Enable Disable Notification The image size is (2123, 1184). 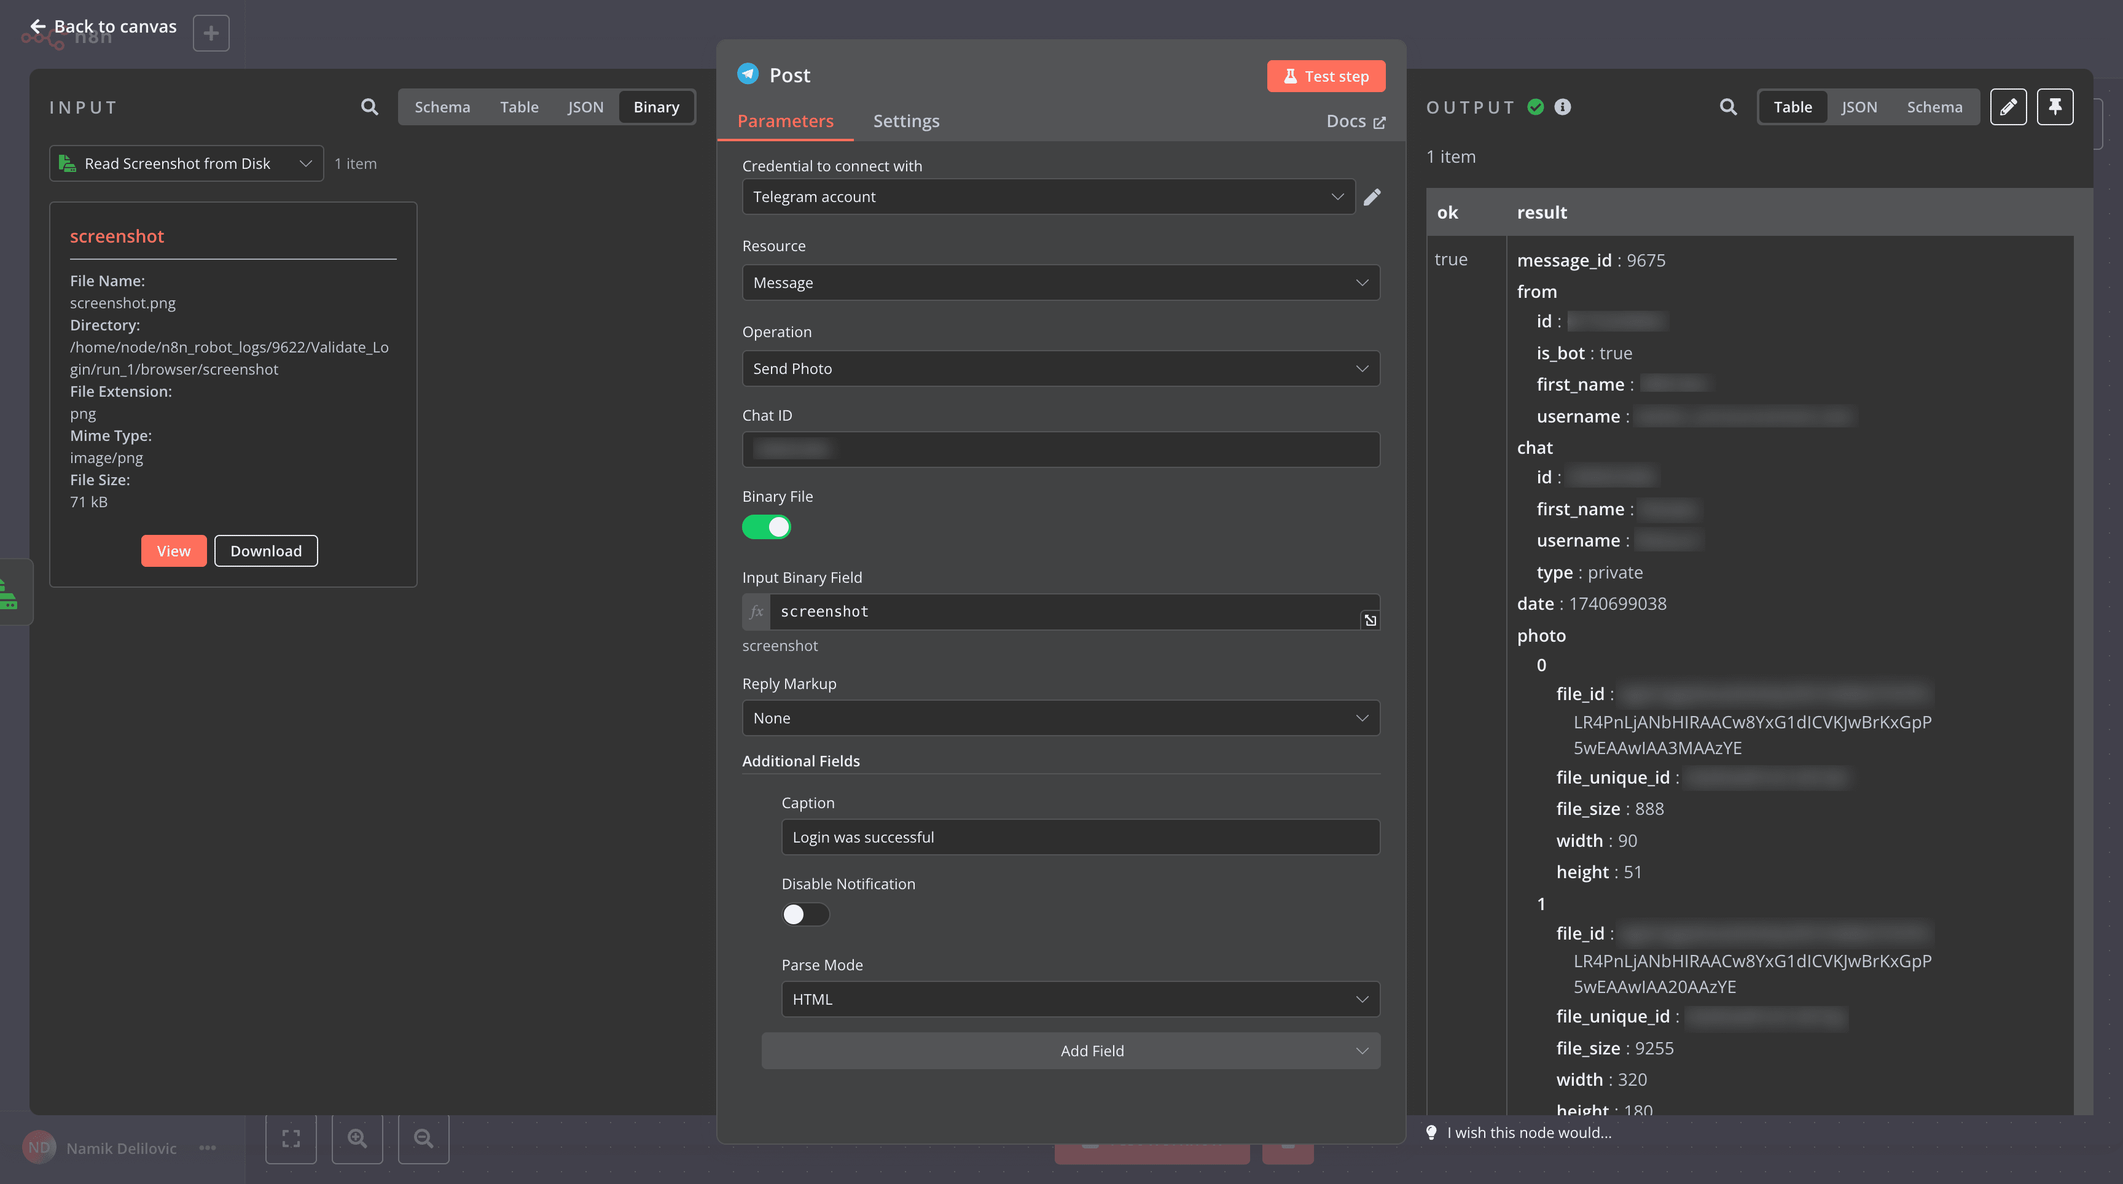tap(805, 914)
